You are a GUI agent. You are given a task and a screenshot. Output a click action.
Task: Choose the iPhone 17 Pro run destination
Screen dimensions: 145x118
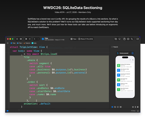click(x=86, y=39)
